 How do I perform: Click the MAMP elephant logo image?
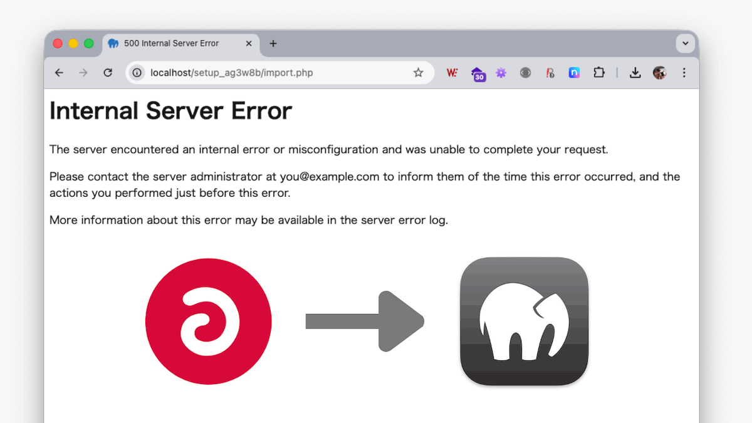click(524, 321)
